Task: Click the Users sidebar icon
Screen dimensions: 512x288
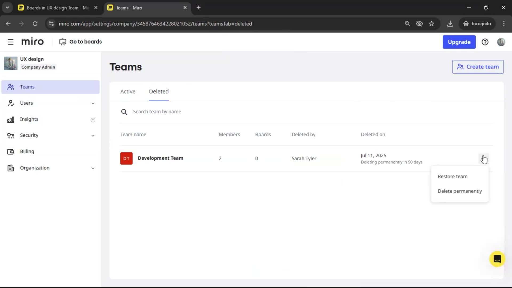Action: [11, 103]
